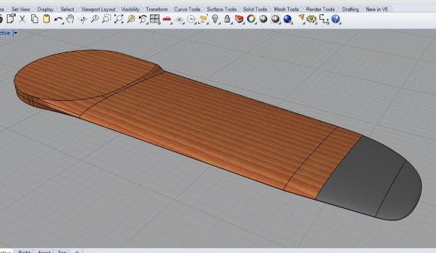This screenshot has width=436, height=253.
Task: Select the Zoom Window tool
Action: tap(106, 19)
